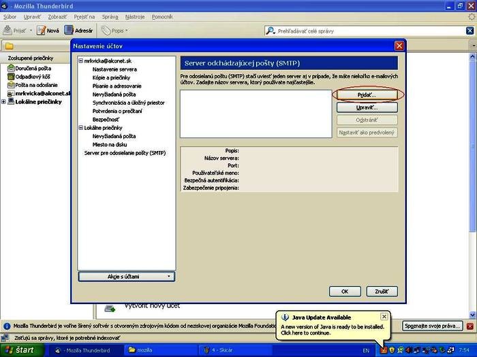Click the Lokálne priečinky computer icon in folder pane
Image resolution: width=477 pixels, height=357 pixels.
pyautogui.click(x=11, y=101)
